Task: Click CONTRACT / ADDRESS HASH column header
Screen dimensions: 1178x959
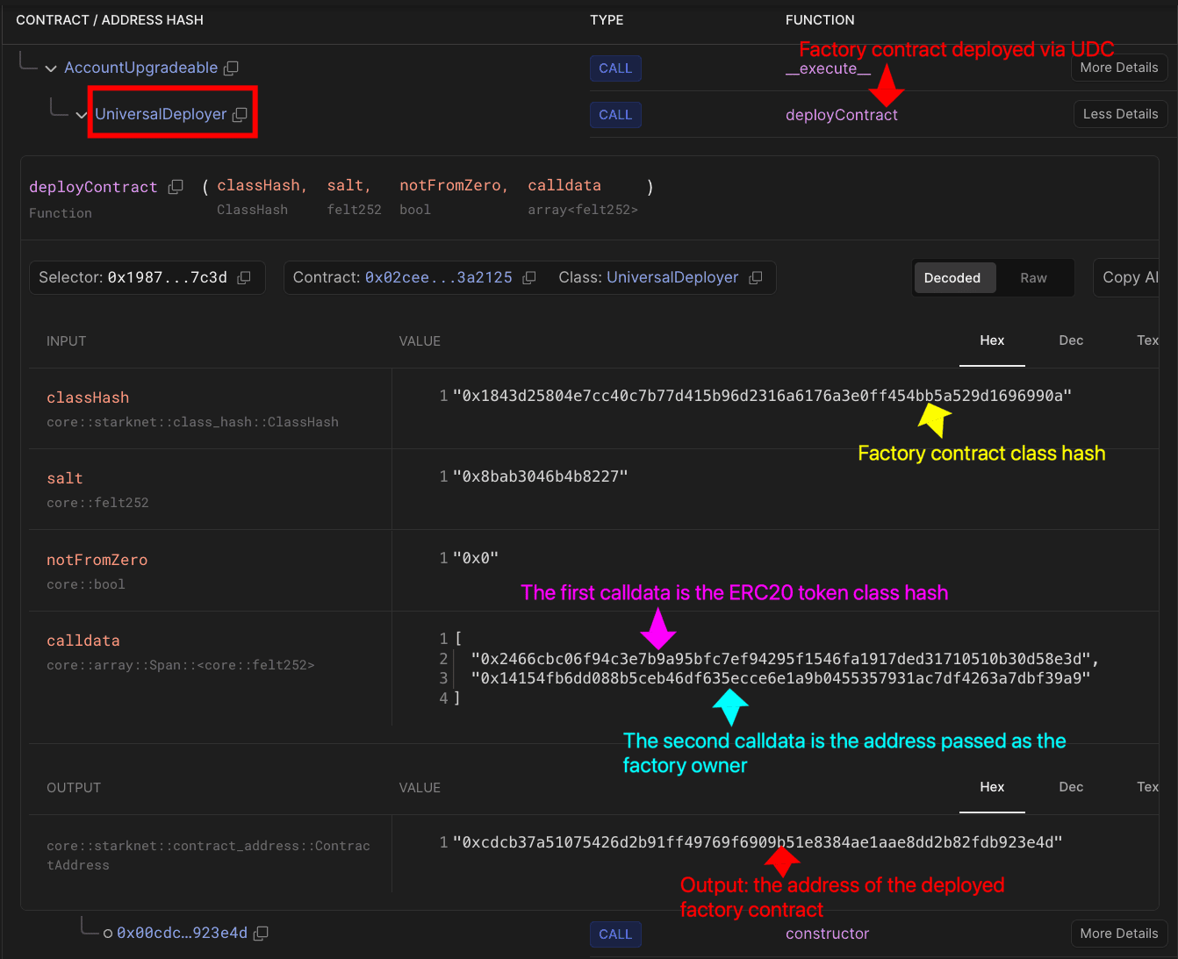Action: coord(110,20)
